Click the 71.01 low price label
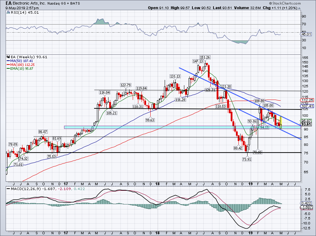Screen dimensions: 316x236 [18, 164]
